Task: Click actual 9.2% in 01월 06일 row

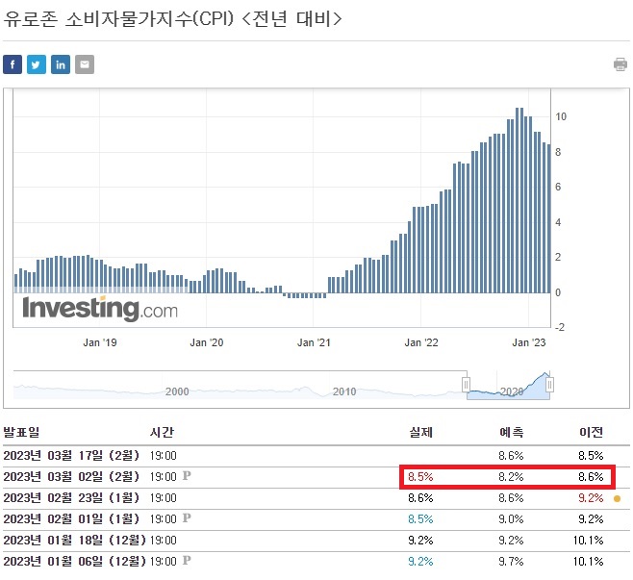Action: (x=420, y=562)
